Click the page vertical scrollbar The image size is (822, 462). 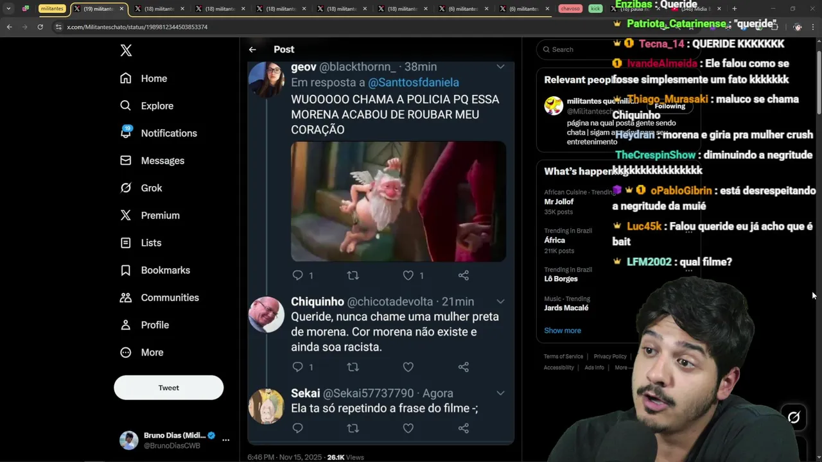pyautogui.click(x=819, y=83)
